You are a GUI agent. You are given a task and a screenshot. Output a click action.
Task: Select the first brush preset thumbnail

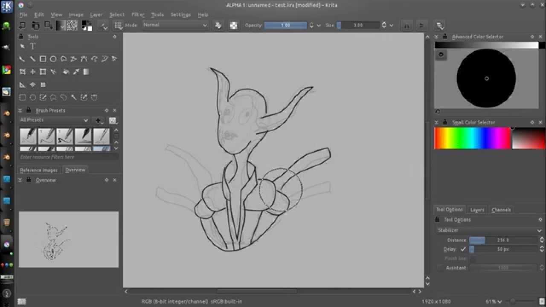coord(28,136)
